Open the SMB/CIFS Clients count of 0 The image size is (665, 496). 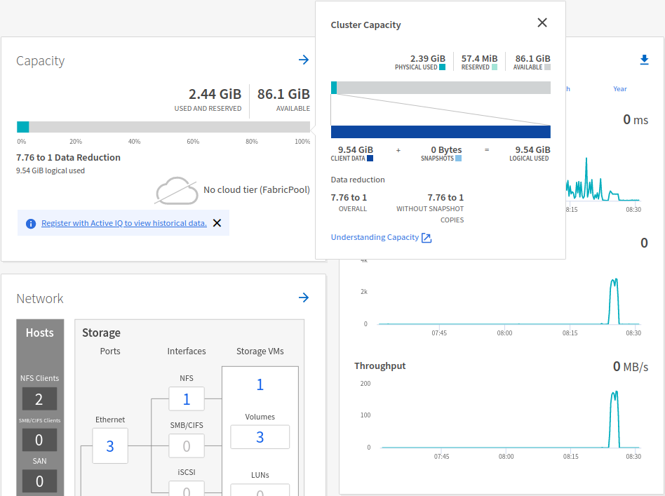[x=39, y=440]
